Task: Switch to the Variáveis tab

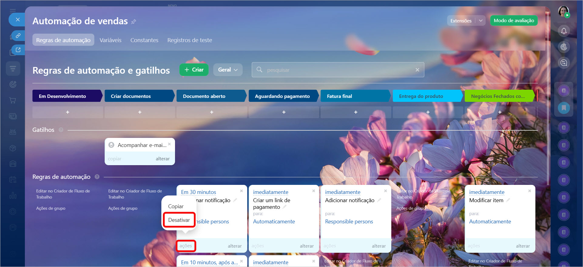Action: pyautogui.click(x=110, y=40)
